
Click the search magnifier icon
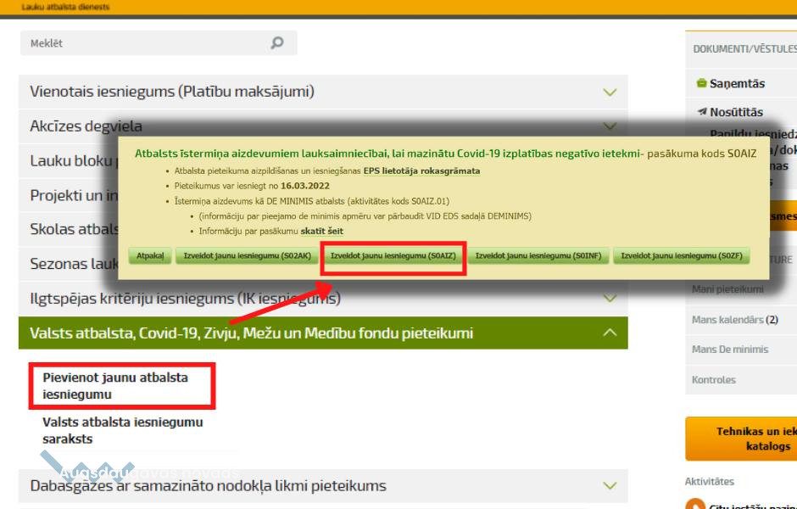click(x=276, y=43)
